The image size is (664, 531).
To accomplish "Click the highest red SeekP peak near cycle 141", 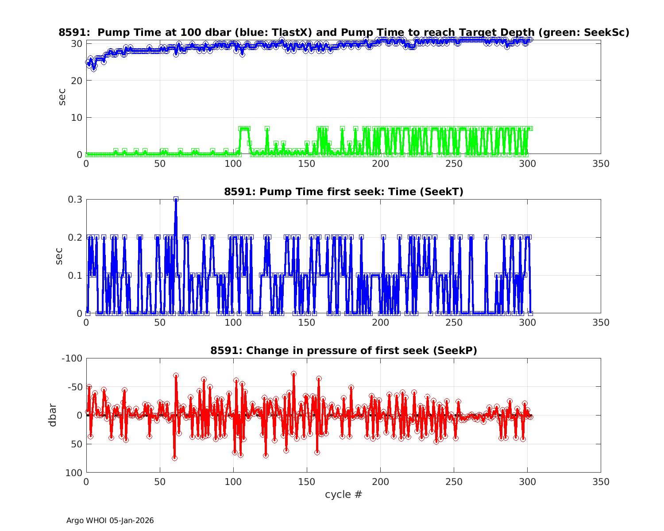I will (293, 374).
